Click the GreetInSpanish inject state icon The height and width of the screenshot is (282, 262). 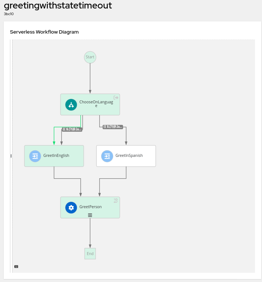(x=107, y=156)
